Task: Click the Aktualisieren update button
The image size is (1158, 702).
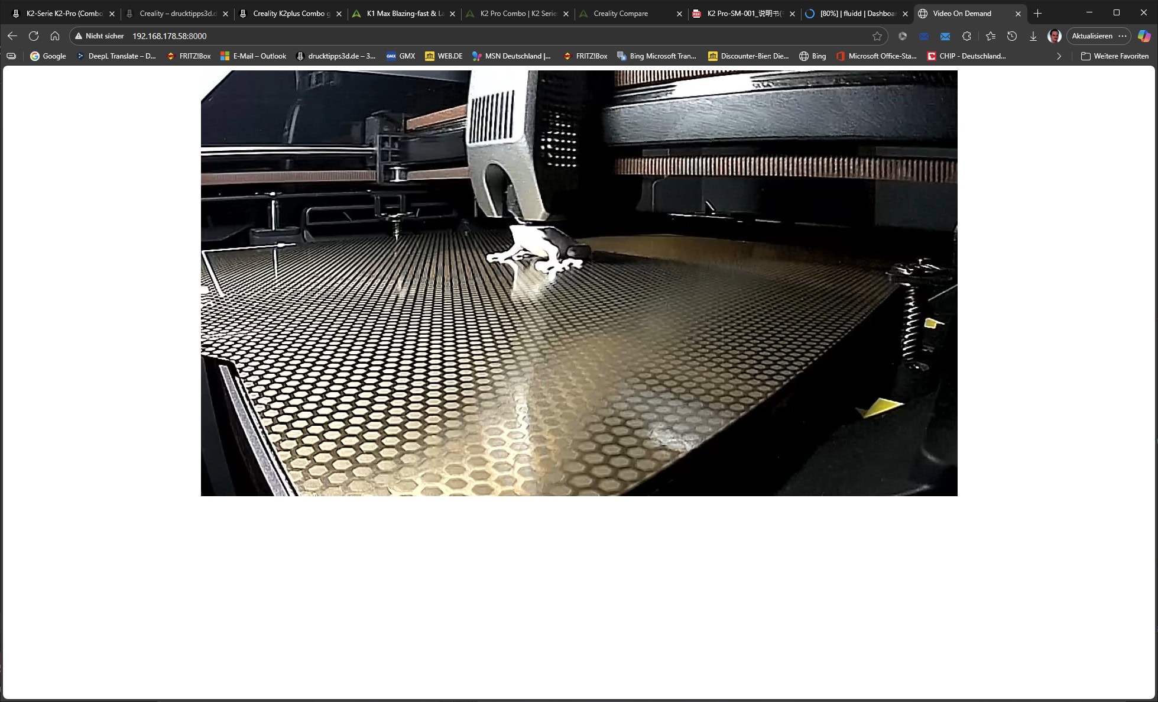Action: [1092, 36]
